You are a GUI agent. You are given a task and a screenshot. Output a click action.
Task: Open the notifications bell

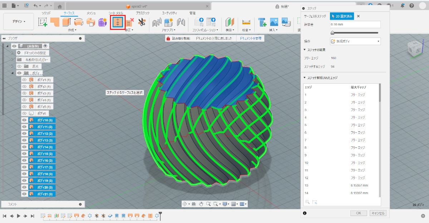pos(403,6)
